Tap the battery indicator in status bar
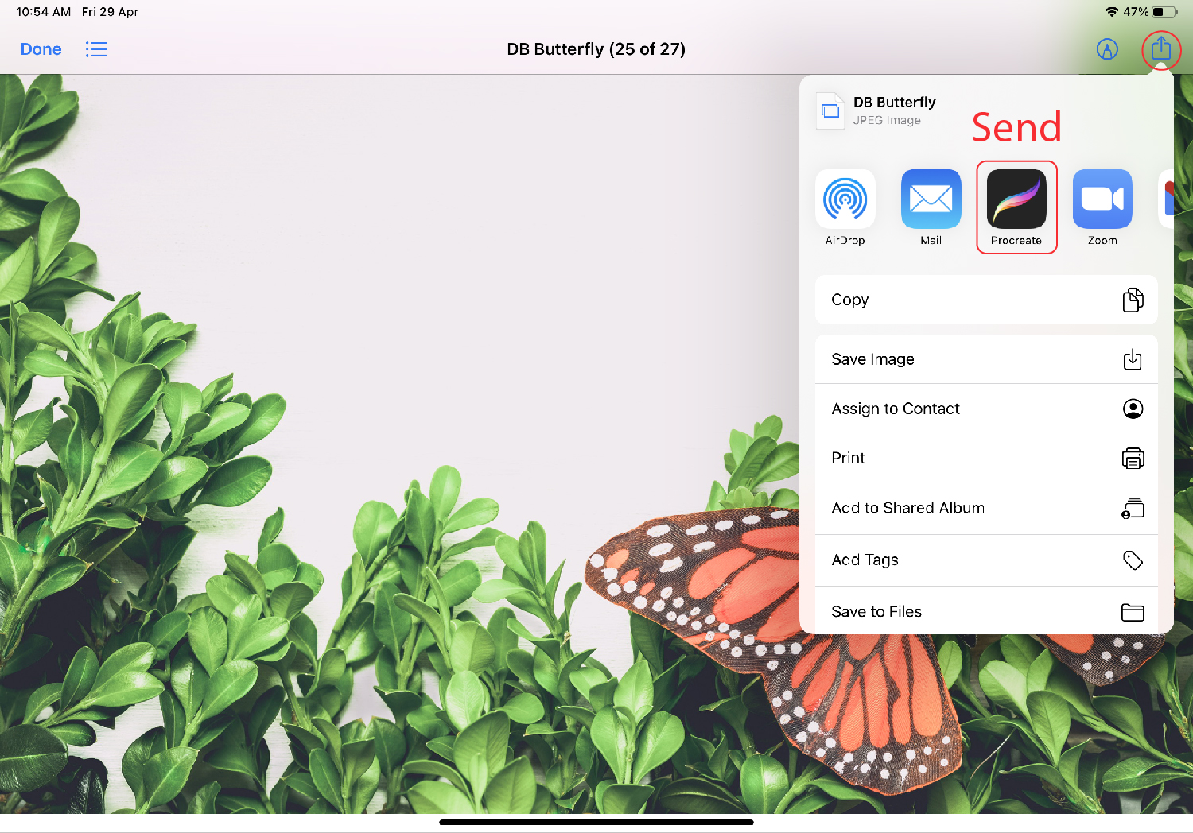Viewport: 1193px width, 833px height. (1164, 12)
